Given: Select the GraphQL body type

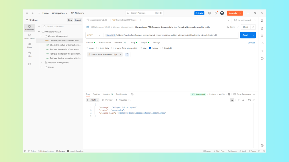Looking at the screenshot, I should (x=162, y=48).
